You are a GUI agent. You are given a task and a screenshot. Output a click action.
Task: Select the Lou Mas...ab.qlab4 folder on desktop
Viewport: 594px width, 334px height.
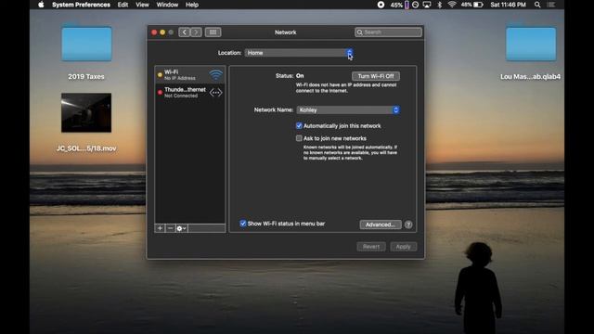[531, 44]
